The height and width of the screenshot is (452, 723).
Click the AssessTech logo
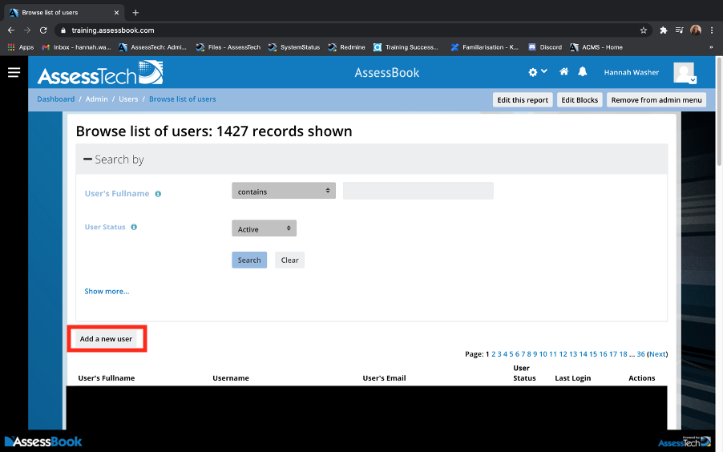(x=100, y=73)
